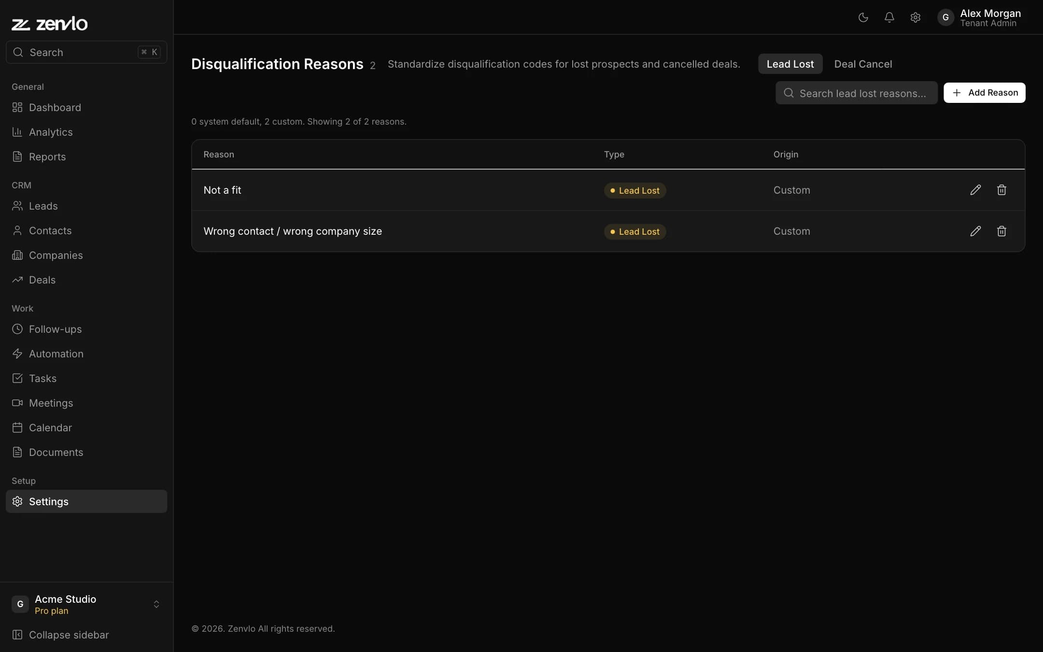The width and height of the screenshot is (1043, 652).
Task: Open Dashboard in sidebar
Action: click(86, 107)
